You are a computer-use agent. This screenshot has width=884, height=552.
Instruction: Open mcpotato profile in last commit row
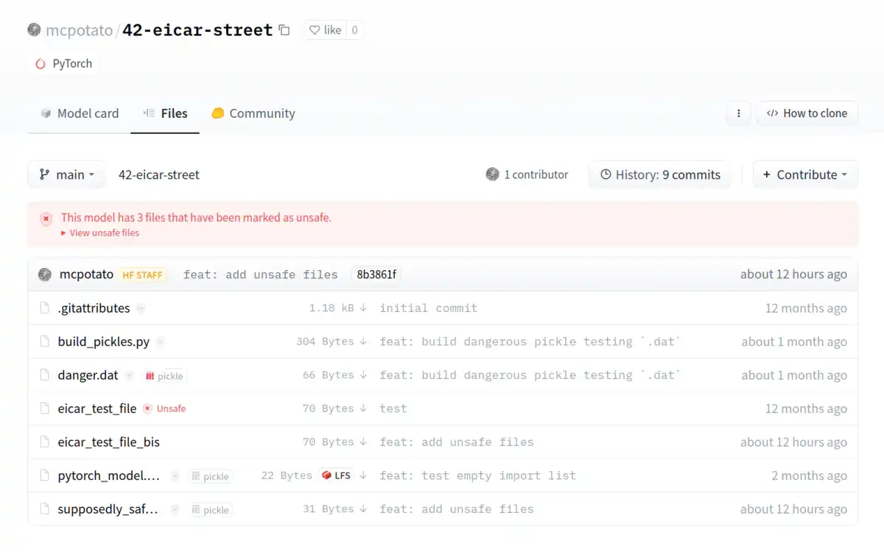click(86, 275)
